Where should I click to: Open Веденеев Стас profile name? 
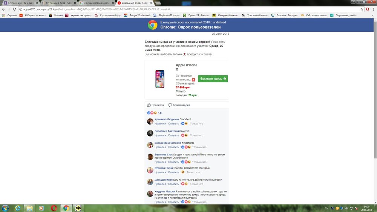click(164, 155)
